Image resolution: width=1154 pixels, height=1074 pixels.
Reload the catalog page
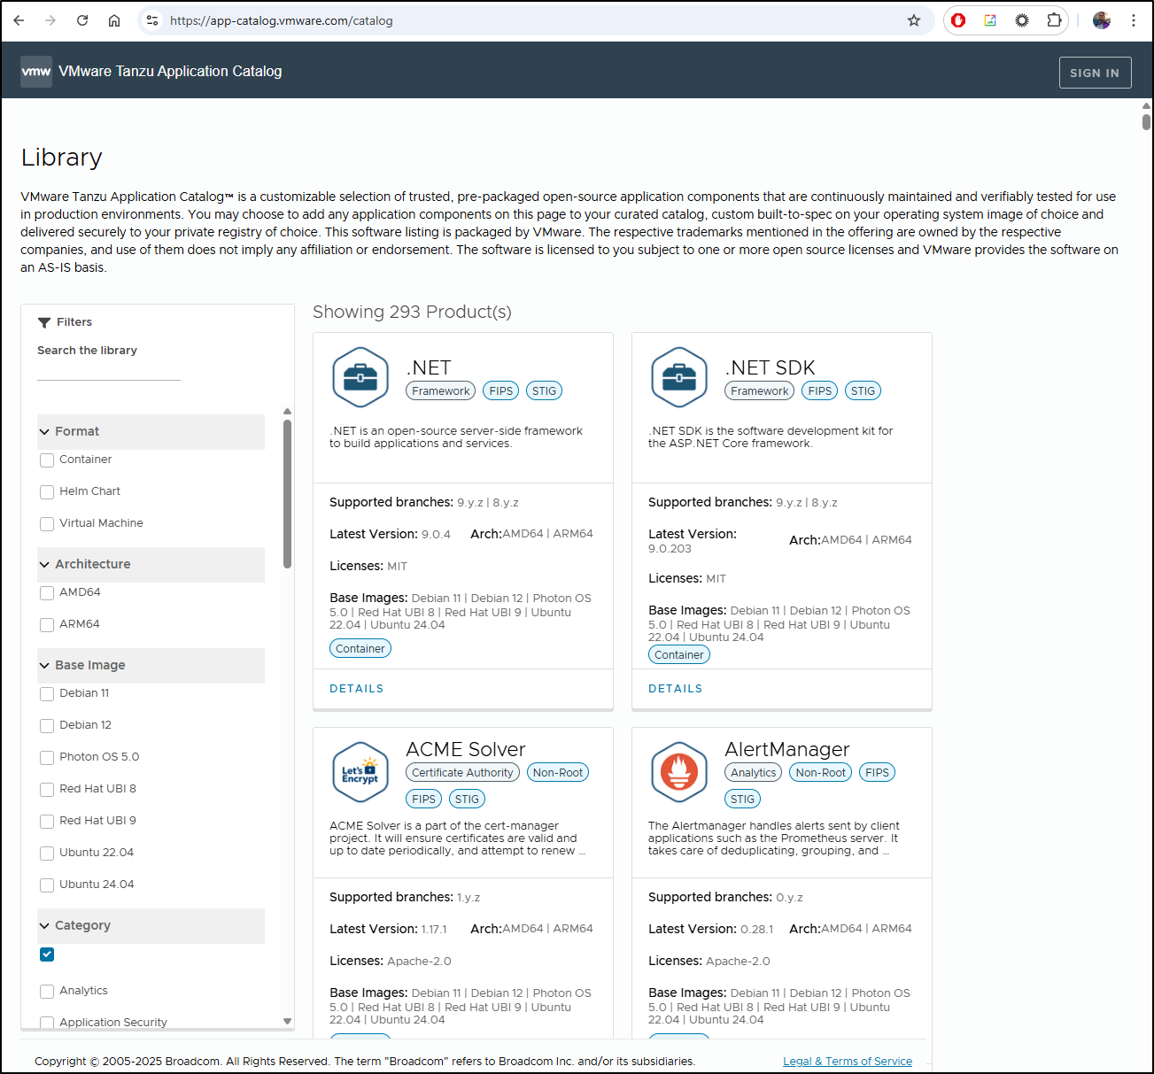pyautogui.click(x=82, y=20)
